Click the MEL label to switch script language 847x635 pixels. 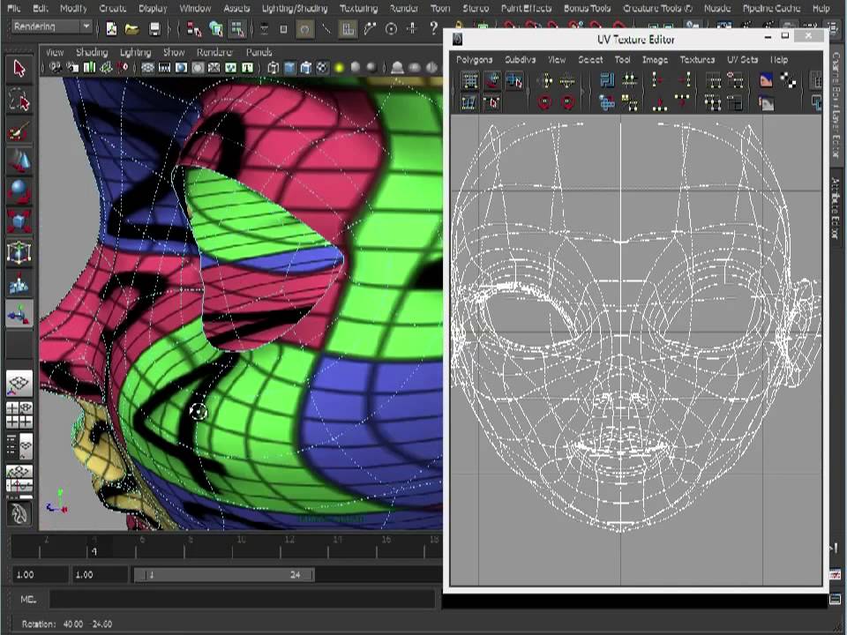point(28,599)
